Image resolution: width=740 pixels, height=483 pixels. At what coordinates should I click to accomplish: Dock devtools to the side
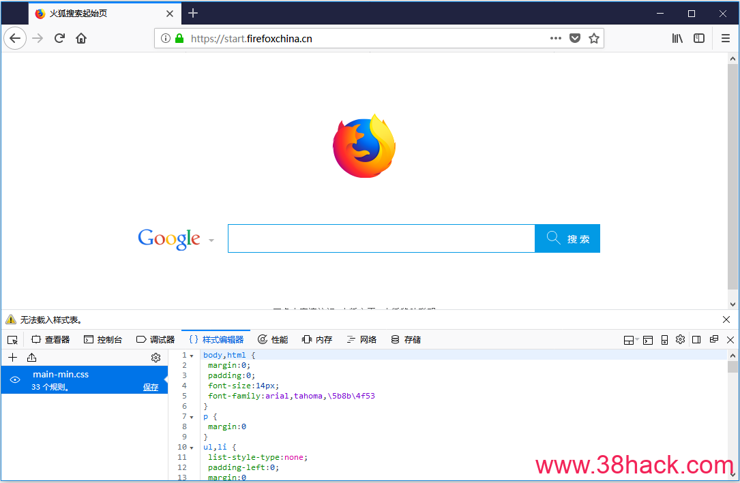(x=696, y=339)
